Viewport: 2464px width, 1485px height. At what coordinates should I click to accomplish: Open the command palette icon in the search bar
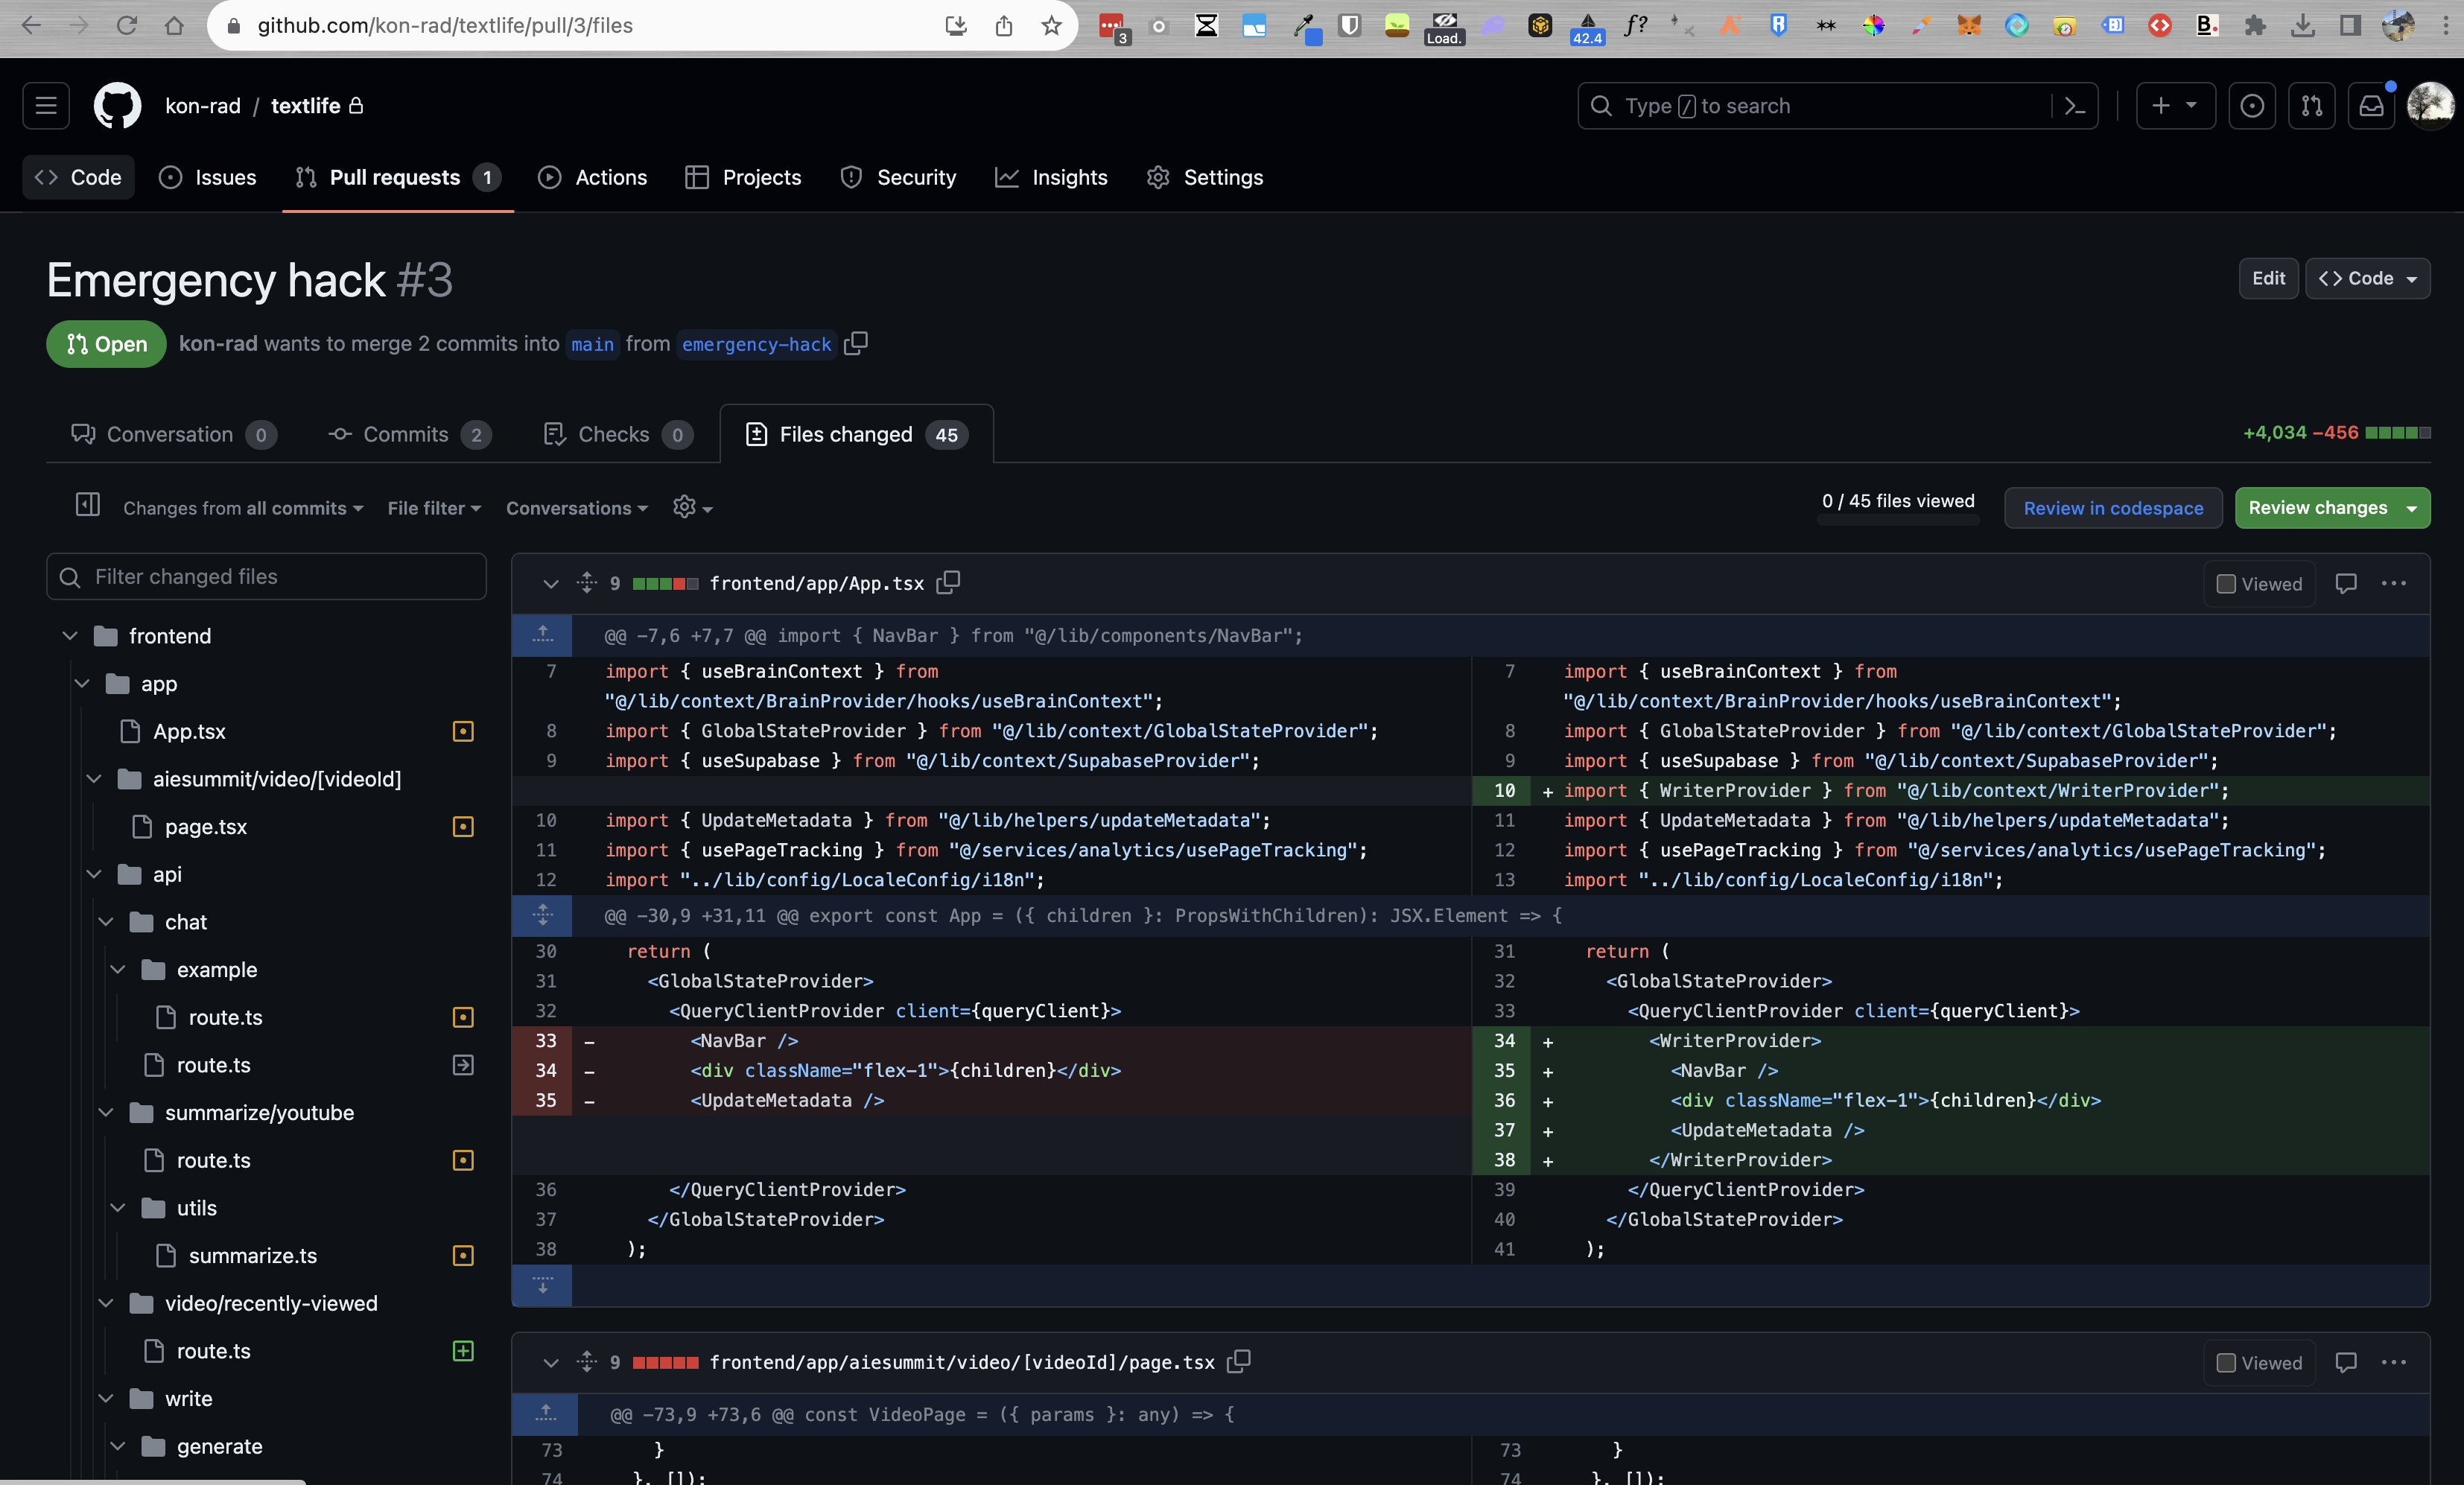coord(2075,106)
